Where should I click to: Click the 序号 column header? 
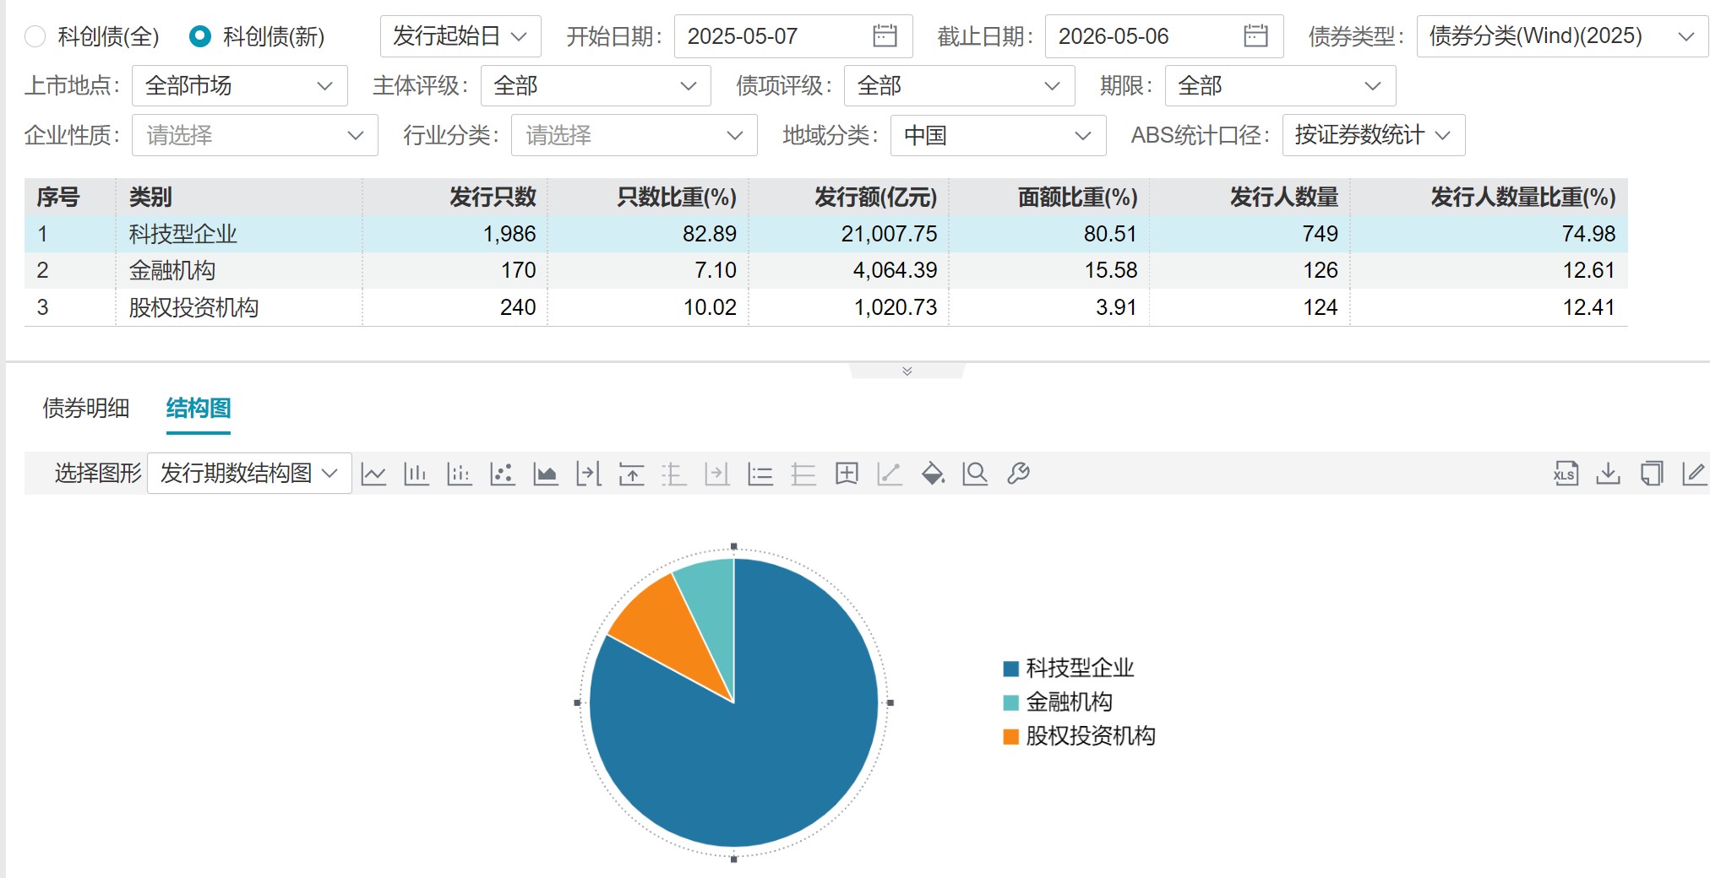click(58, 198)
